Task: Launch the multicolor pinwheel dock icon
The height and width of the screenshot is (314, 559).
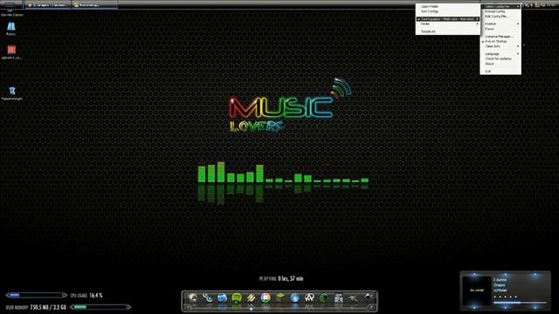Action: [x=266, y=297]
